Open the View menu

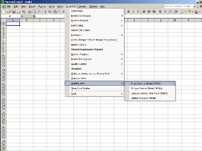click(x=24, y=6)
